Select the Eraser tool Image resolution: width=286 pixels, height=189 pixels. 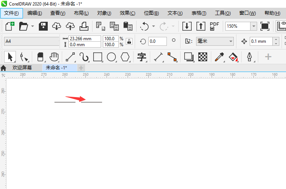40,57
